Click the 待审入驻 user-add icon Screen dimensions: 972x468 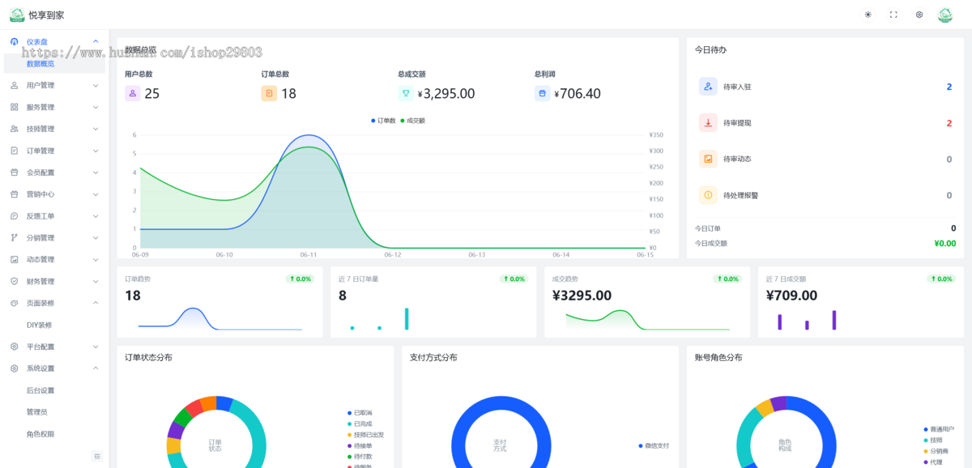click(x=708, y=87)
